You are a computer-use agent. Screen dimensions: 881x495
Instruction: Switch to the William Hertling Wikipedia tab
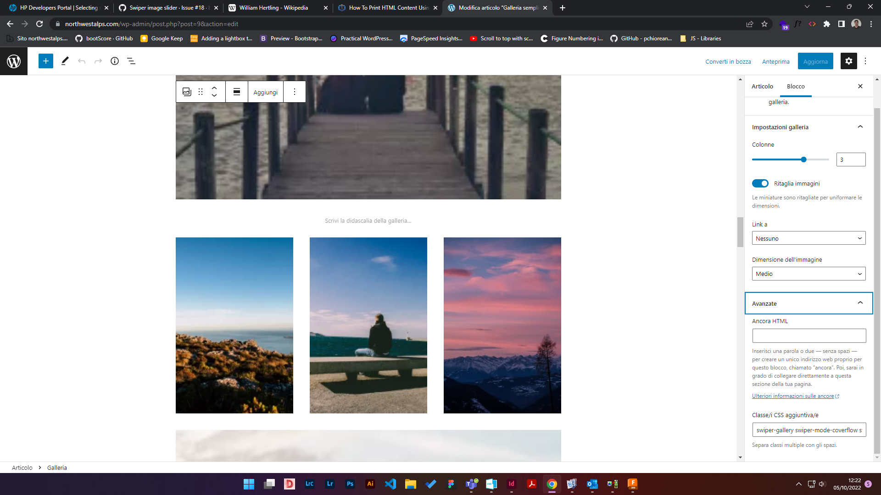tap(270, 8)
